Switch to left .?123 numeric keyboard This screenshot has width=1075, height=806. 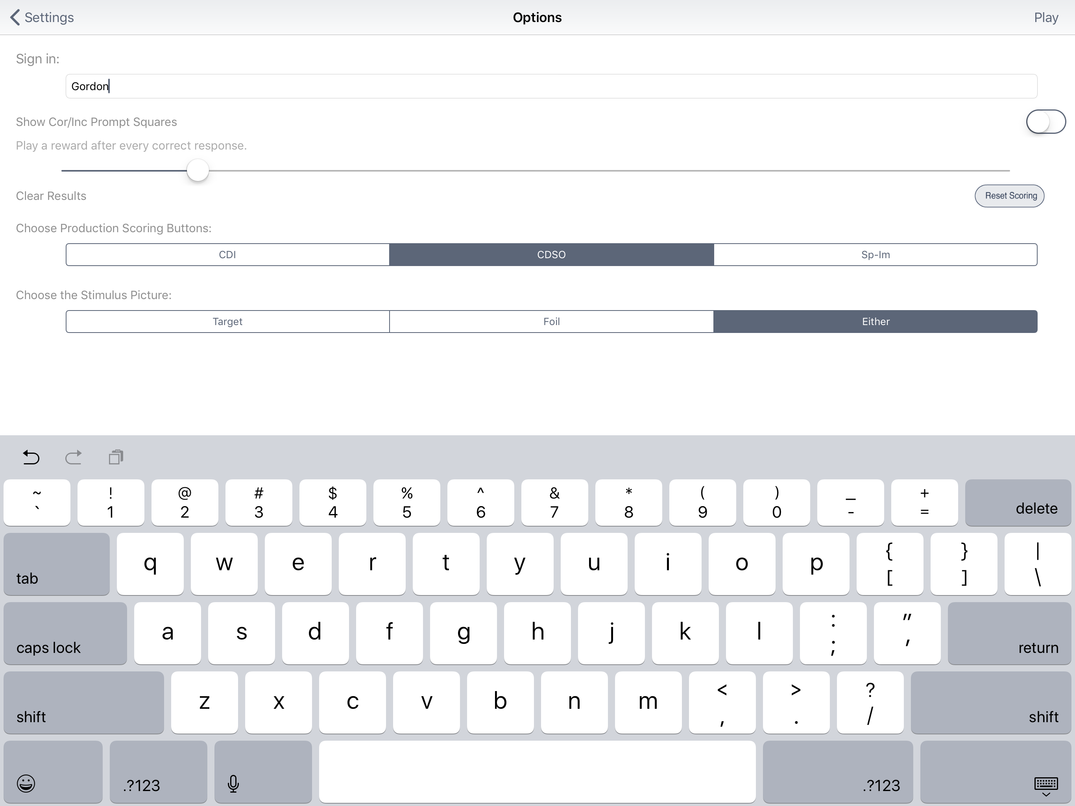[159, 772]
